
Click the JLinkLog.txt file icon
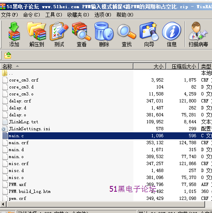pyautogui.click(x=5, y=122)
